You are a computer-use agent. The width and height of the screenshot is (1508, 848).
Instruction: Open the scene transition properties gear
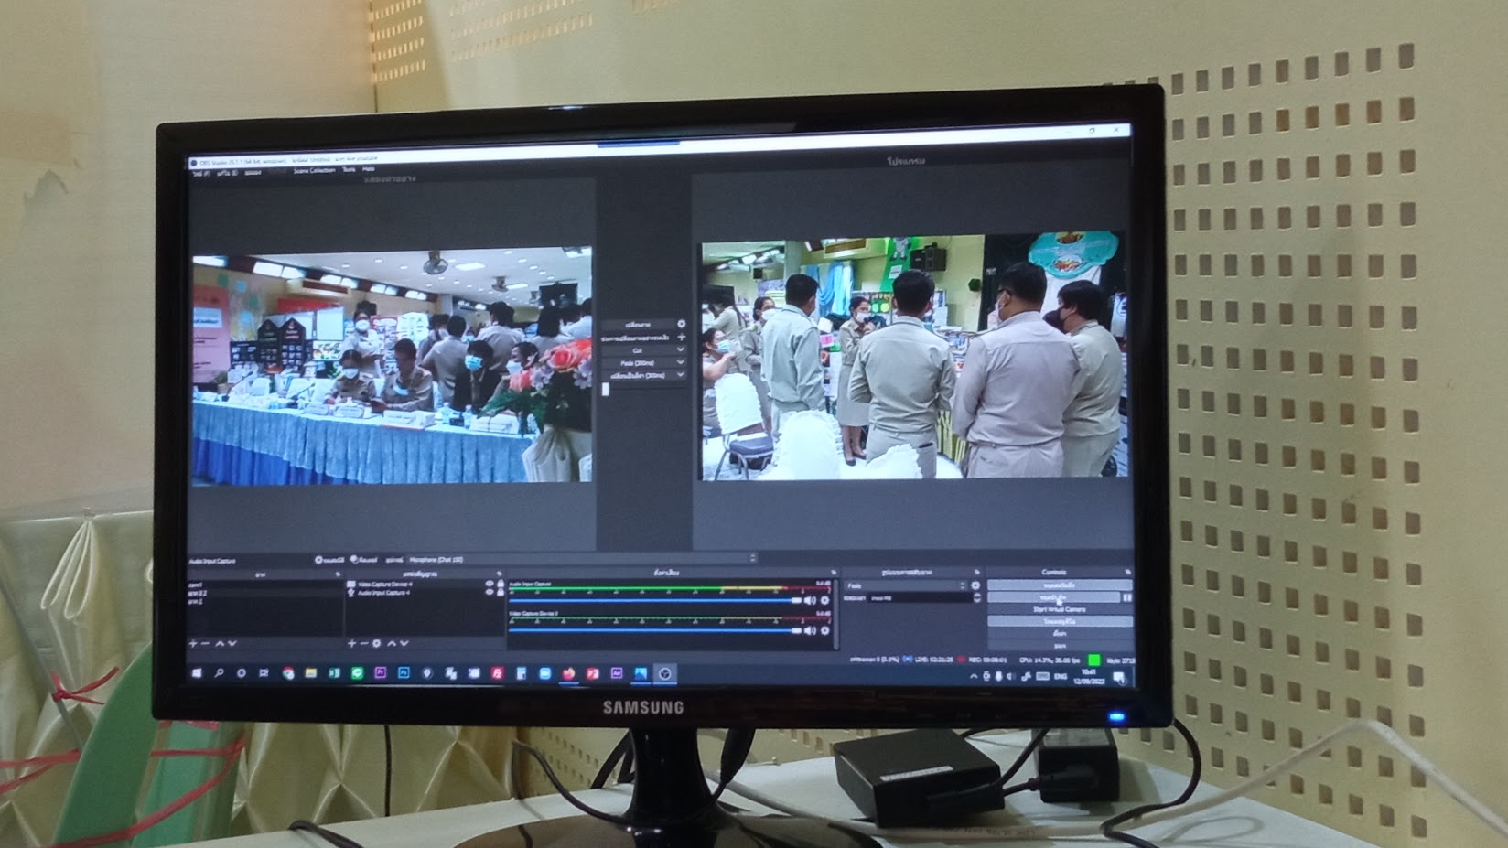click(x=975, y=585)
